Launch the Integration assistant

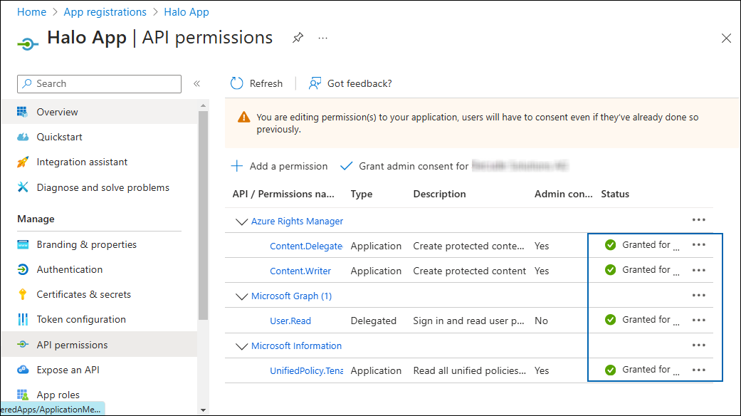coord(80,162)
